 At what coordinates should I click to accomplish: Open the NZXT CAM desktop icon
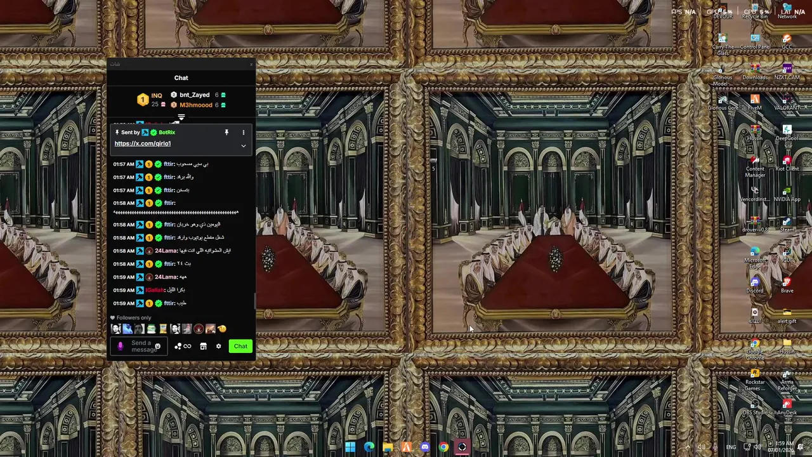tap(787, 72)
